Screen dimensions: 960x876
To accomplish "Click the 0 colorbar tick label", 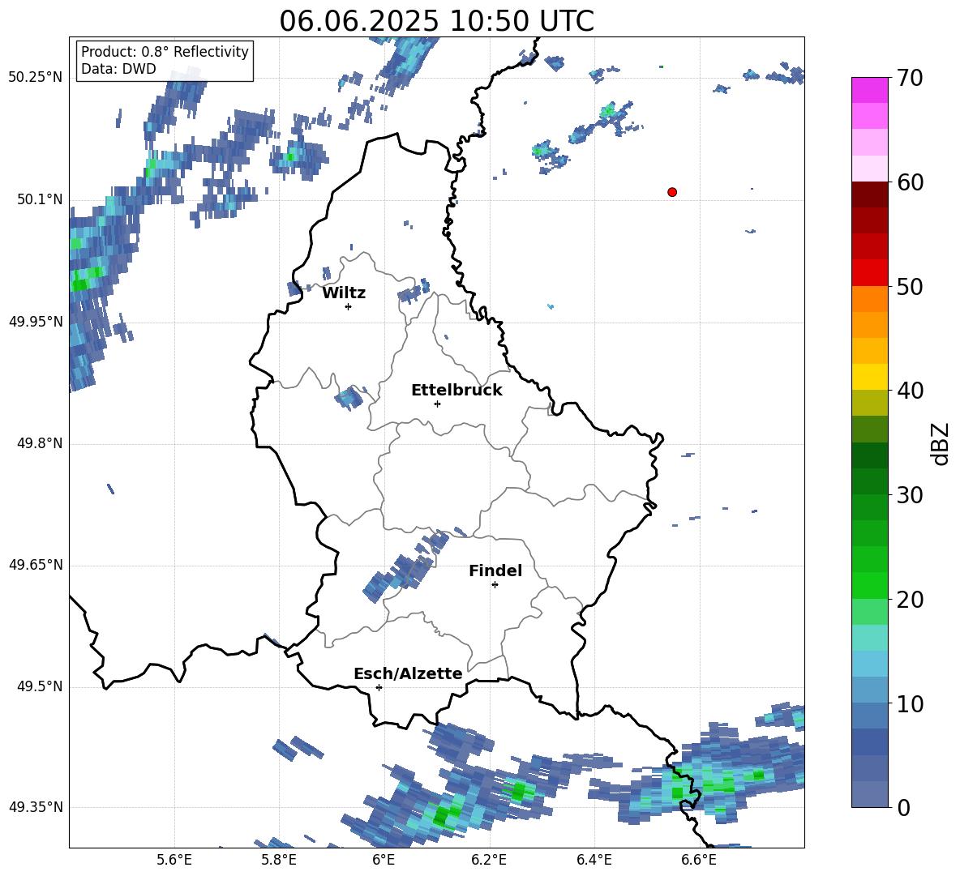I will [x=903, y=808].
